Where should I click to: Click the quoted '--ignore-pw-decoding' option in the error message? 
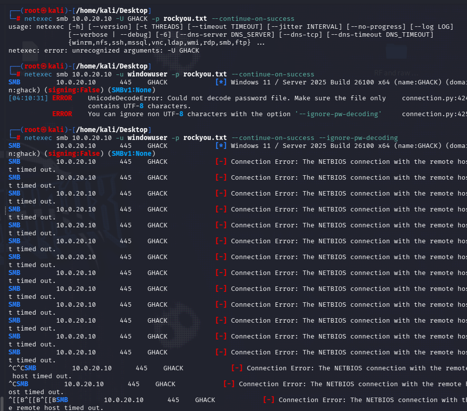click(x=338, y=114)
